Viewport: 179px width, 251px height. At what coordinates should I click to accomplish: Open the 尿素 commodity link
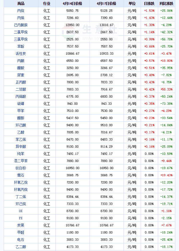(21, 75)
